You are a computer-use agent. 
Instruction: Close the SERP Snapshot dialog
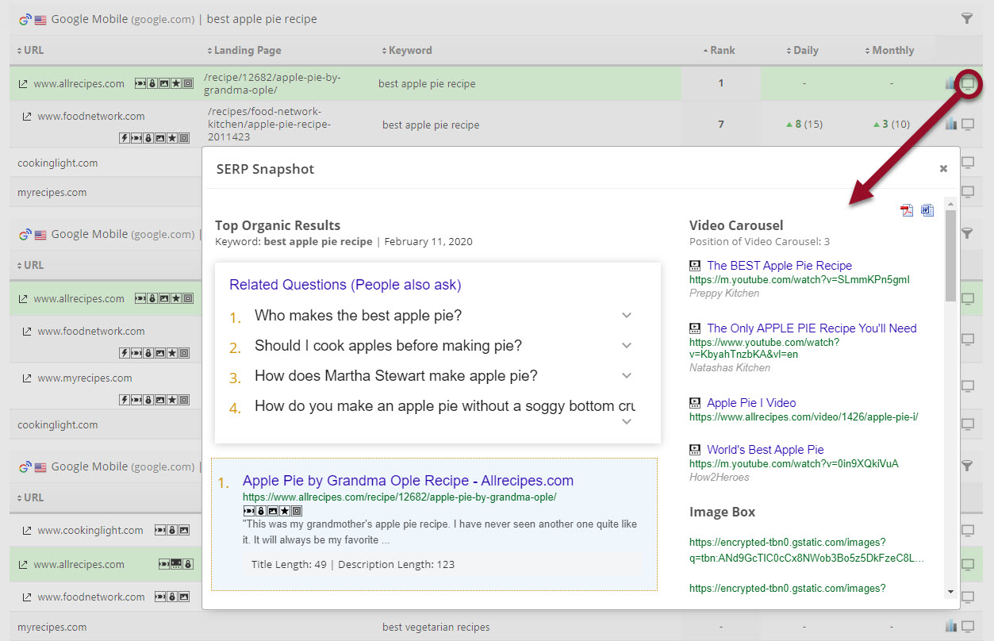point(943,168)
